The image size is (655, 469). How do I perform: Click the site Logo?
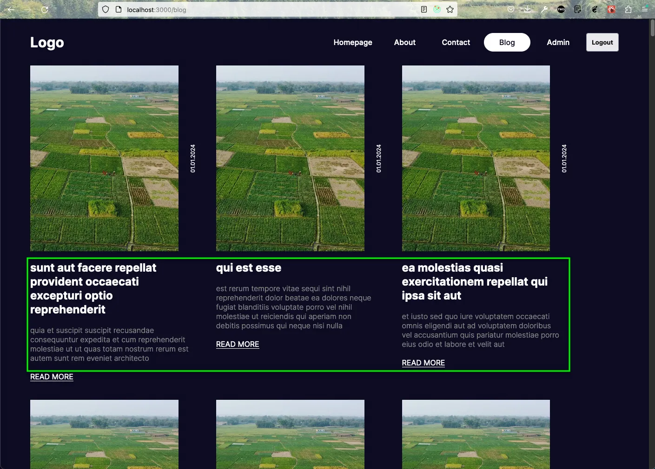(x=47, y=42)
